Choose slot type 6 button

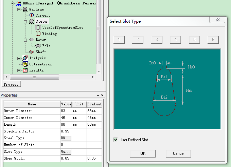tap(213, 40)
